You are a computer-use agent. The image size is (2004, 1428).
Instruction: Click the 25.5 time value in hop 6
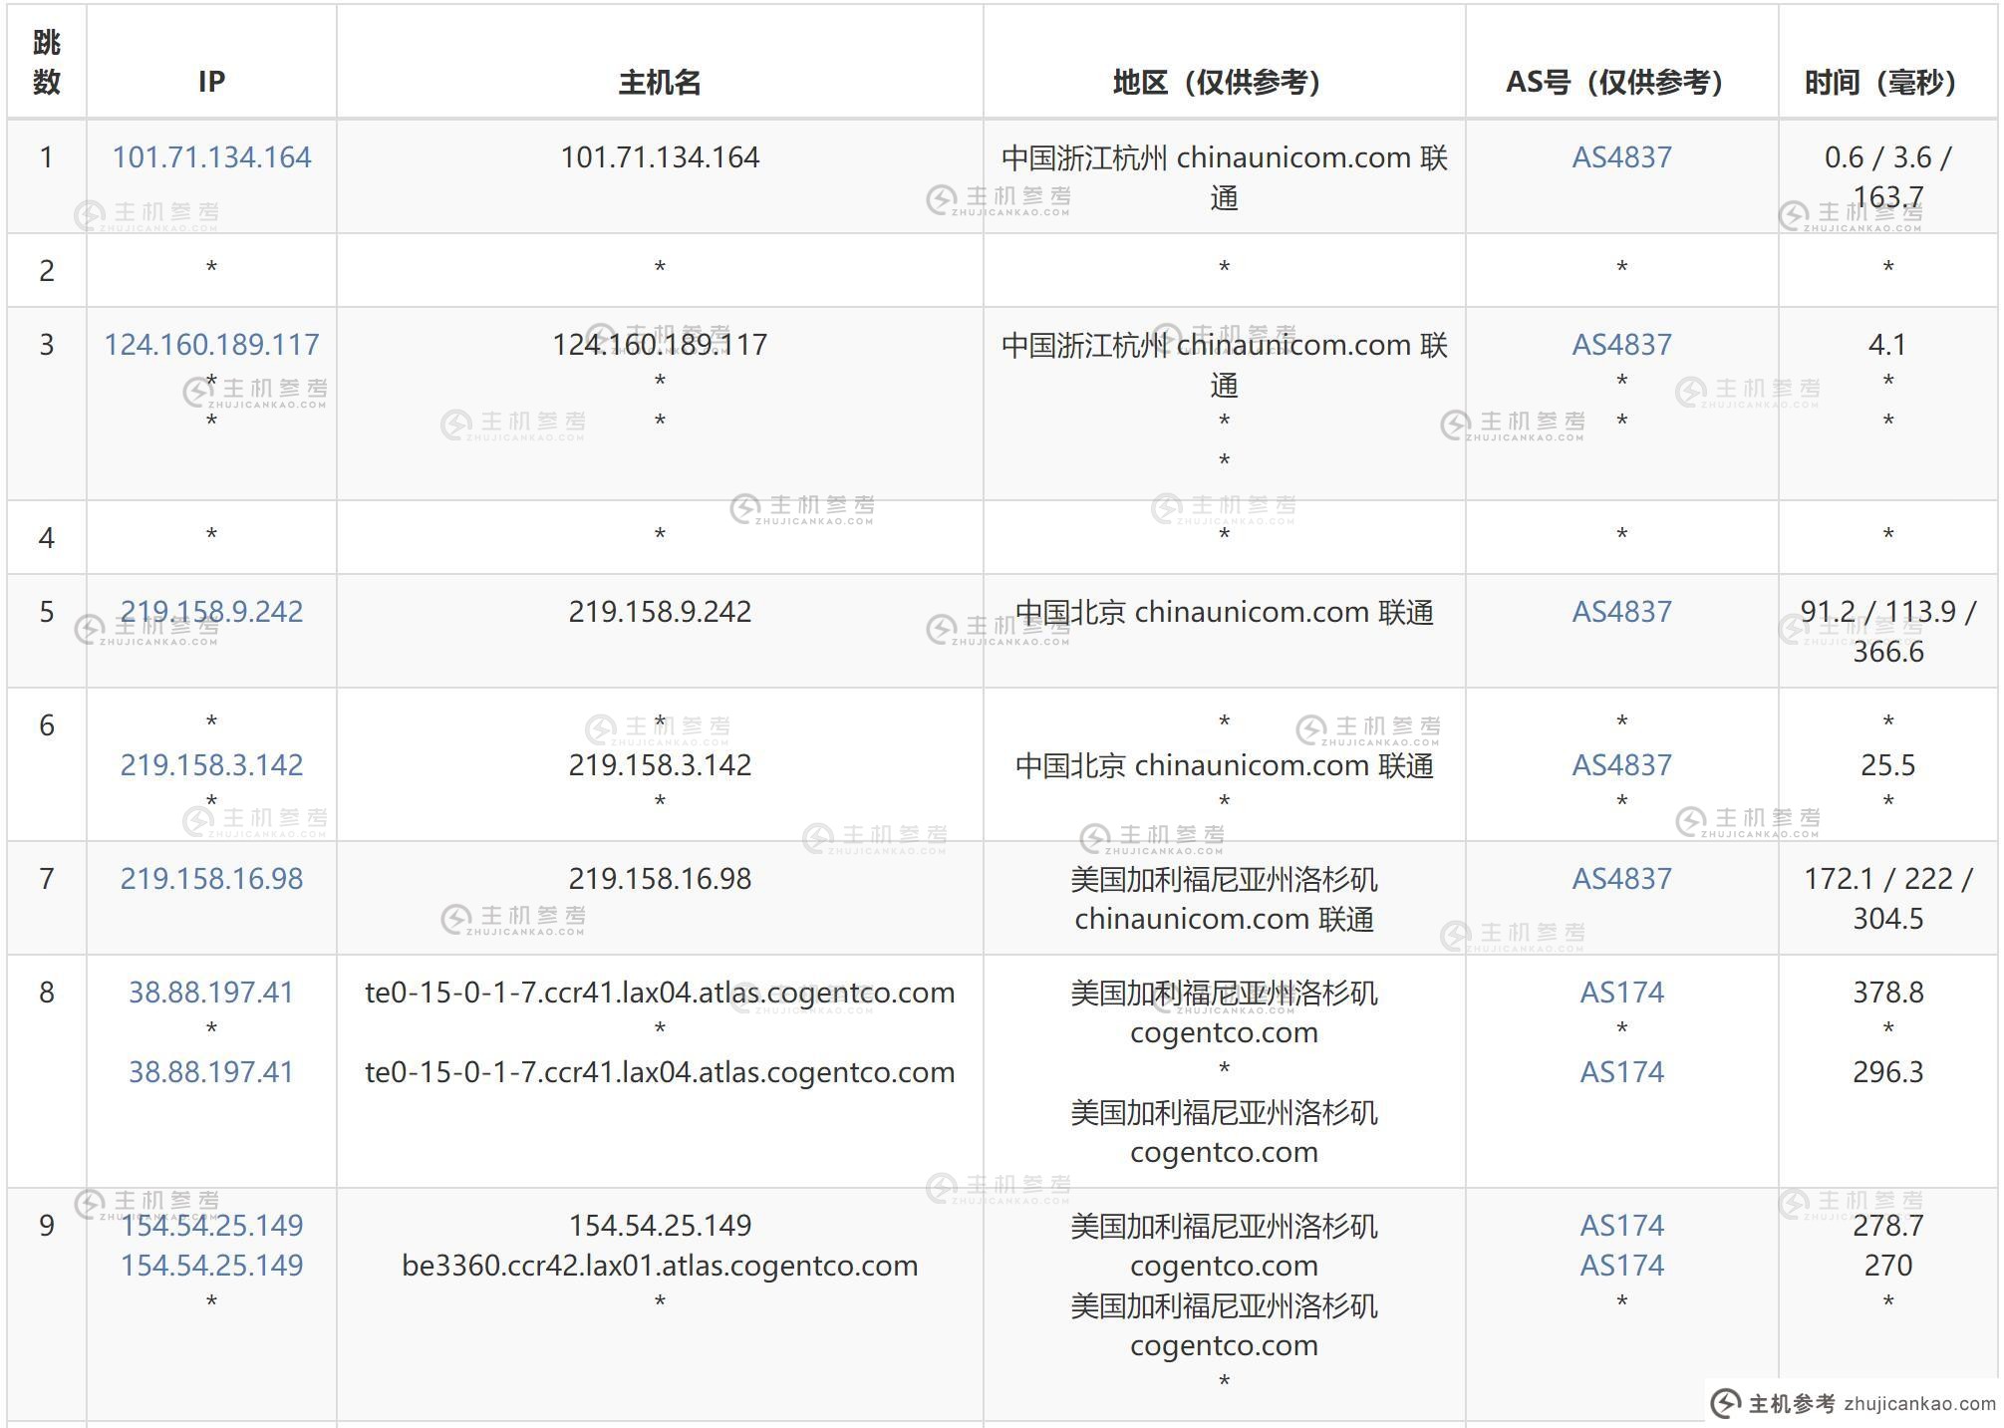pyautogui.click(x=1887, y=765)
